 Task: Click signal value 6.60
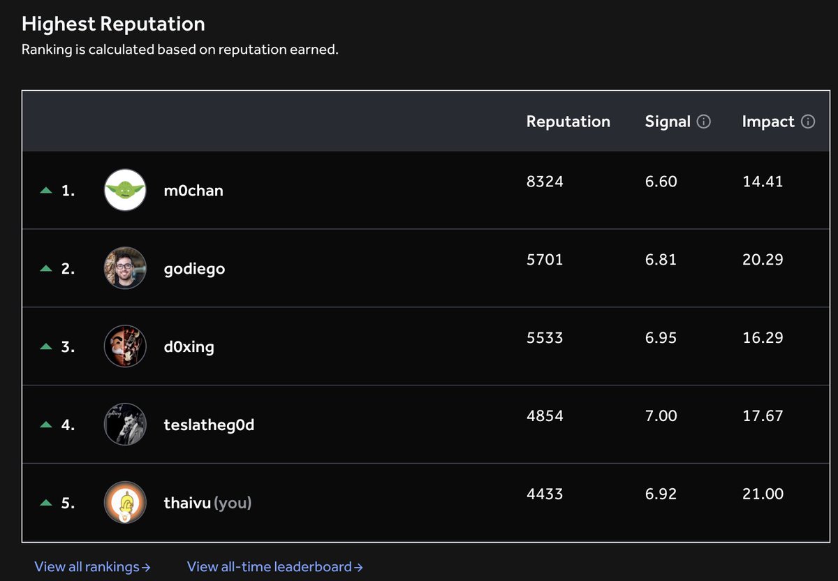(661, 182)
